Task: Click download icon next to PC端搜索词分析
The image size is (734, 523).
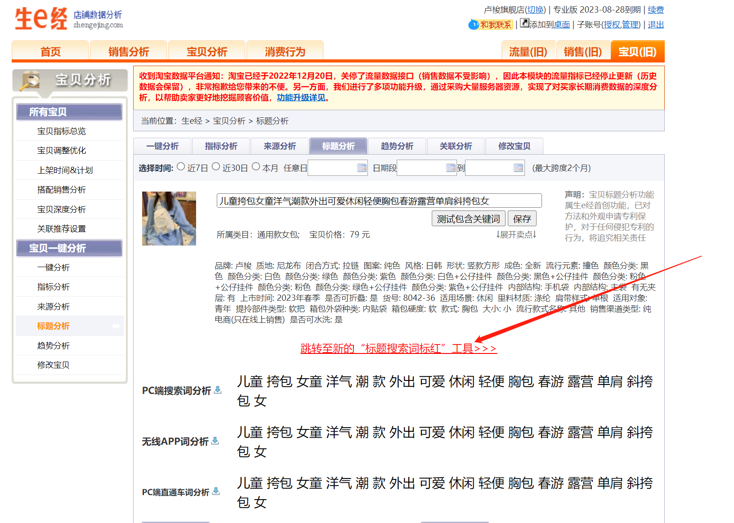Action: (x=218, y=390)
